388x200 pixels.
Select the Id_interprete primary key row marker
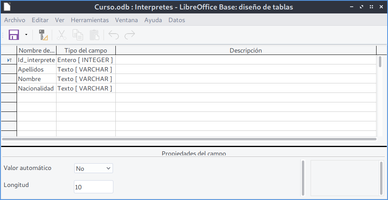pos(9,60)
